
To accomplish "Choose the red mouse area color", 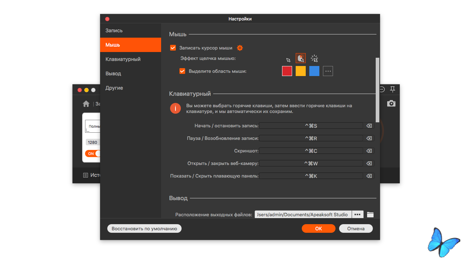I will click(x=287, y=71).
